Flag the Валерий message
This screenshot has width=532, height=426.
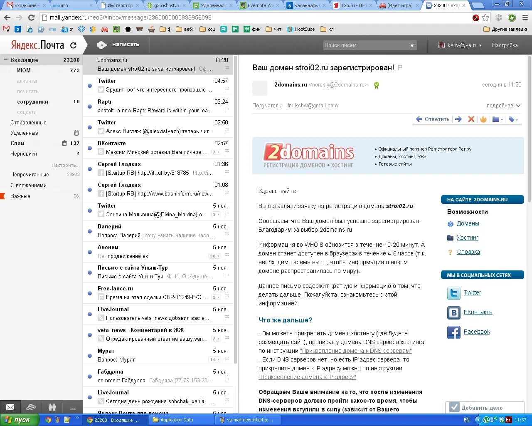227,235
